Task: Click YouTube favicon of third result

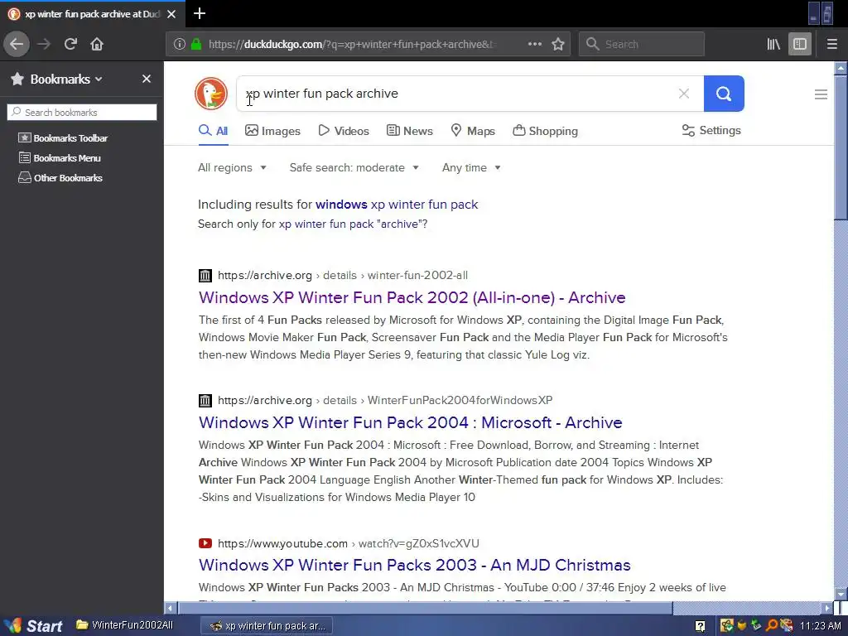Action: 205,543
